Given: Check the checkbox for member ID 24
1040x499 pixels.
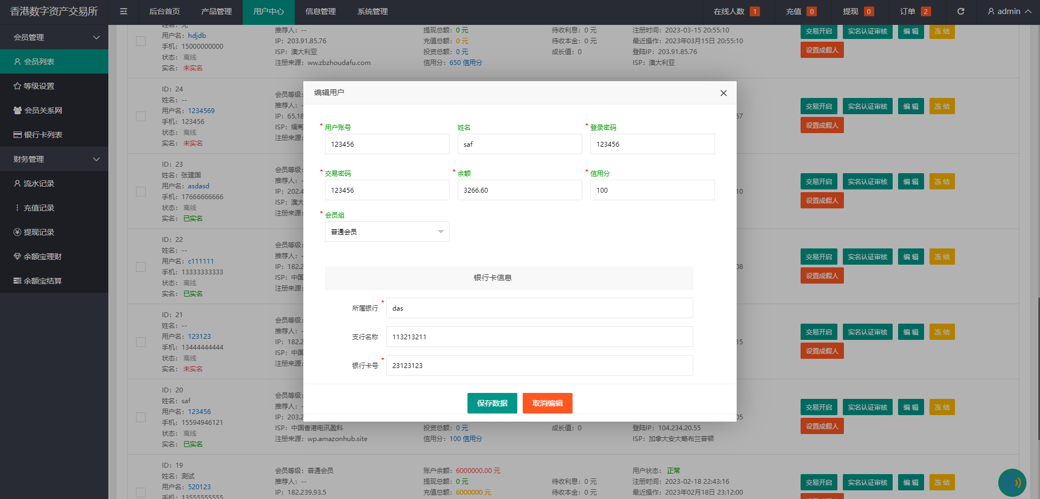Looking at the screenshot, I should pyautogui.click(x=141, y=116).
